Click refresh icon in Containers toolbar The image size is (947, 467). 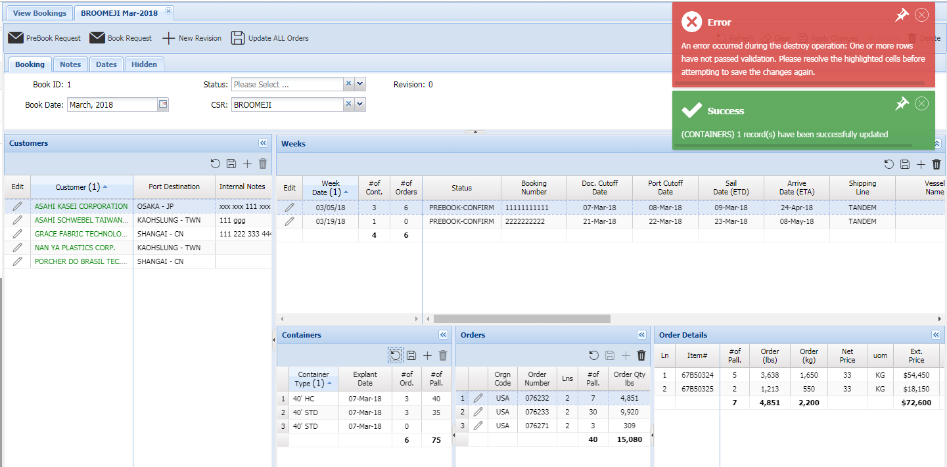395,355
